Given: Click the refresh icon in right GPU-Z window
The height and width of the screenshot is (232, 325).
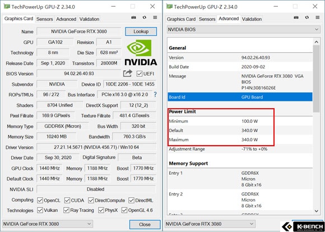Looking at the screenshot, I should coord(307,17).
